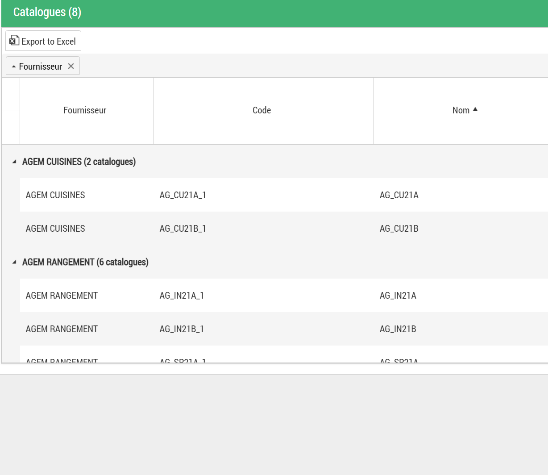Collapse the AGEM RANGEMENT group

pyautogui.click(x=14, y=262)
